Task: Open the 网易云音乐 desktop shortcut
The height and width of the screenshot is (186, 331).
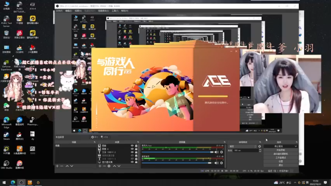Action: tap(19, 35)
